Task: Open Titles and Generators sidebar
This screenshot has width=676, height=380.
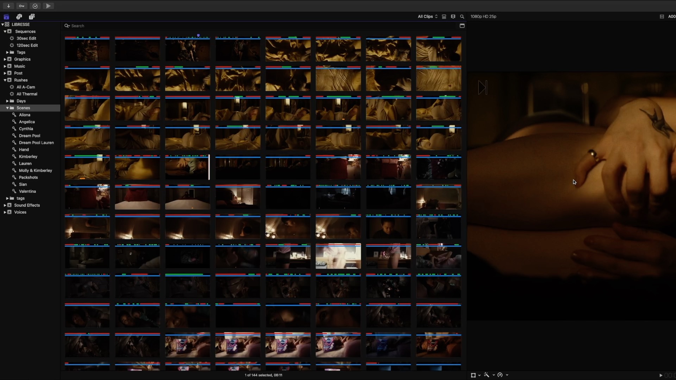Action: point(32,17)
